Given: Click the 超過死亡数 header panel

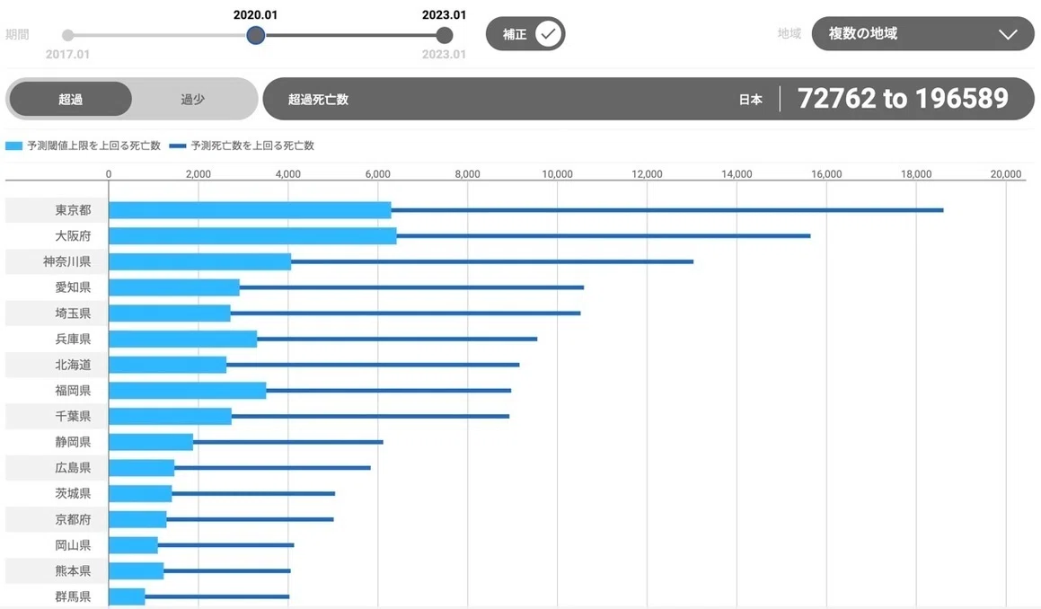Looking at the screenshot, I should [648, 99].
